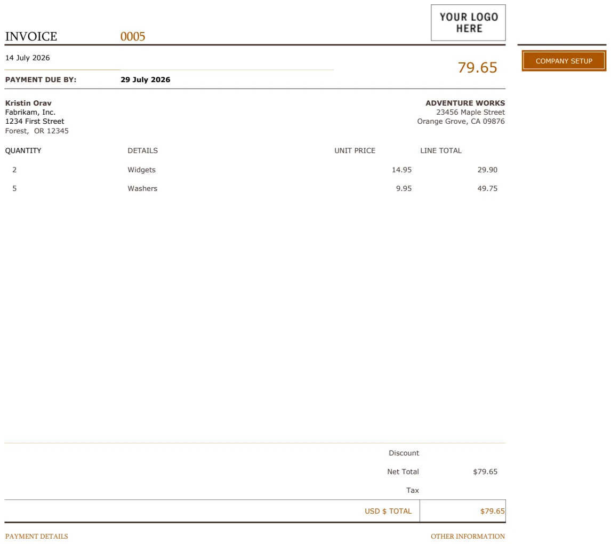Select due date 29 July 2026
Viewport: 611px width, 544px height.
[146, 79]
